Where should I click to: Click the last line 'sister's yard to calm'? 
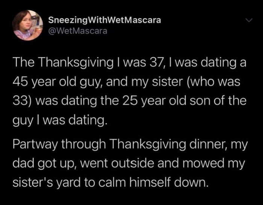coord(110,183)
